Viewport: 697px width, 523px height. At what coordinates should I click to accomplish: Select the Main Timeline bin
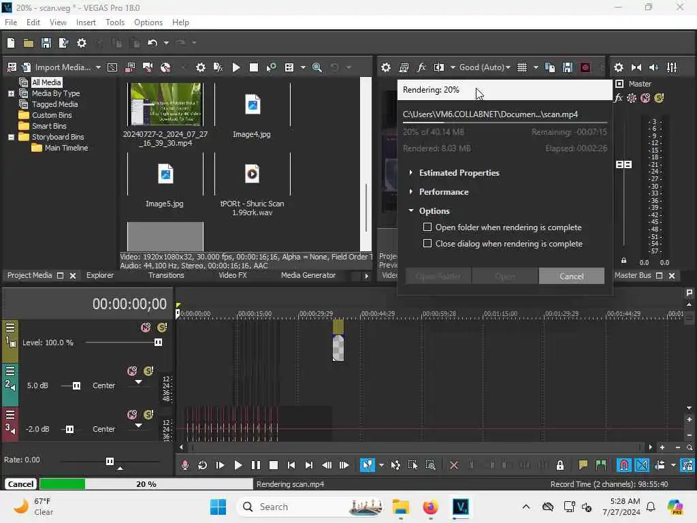pyautogui.click(x=66, y=148)
